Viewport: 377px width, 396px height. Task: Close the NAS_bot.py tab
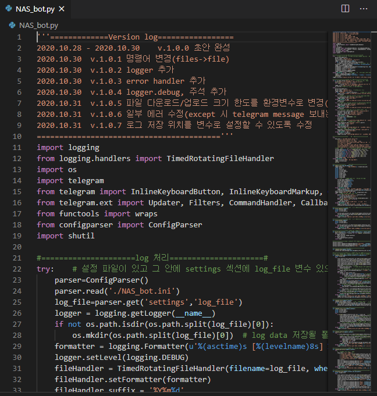click(62, 9)
